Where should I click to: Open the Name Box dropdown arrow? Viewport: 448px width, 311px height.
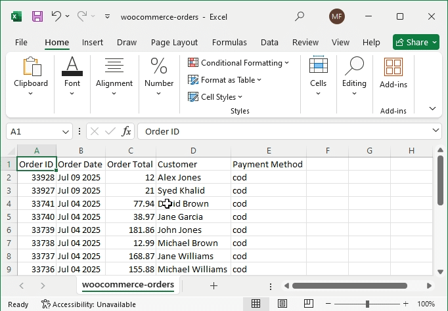[x=66, y=132]
